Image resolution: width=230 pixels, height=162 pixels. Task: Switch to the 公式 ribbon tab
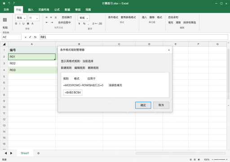tap(57, 9)
